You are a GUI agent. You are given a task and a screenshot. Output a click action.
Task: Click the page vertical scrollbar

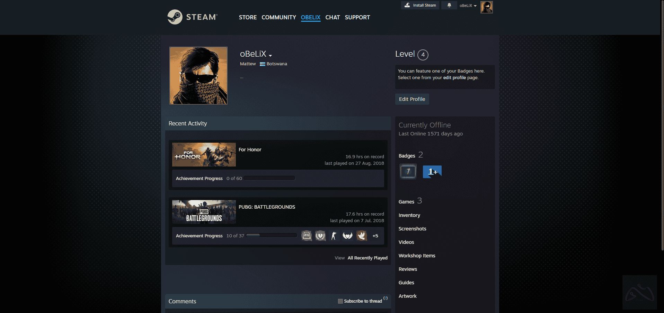coord(662,125)
